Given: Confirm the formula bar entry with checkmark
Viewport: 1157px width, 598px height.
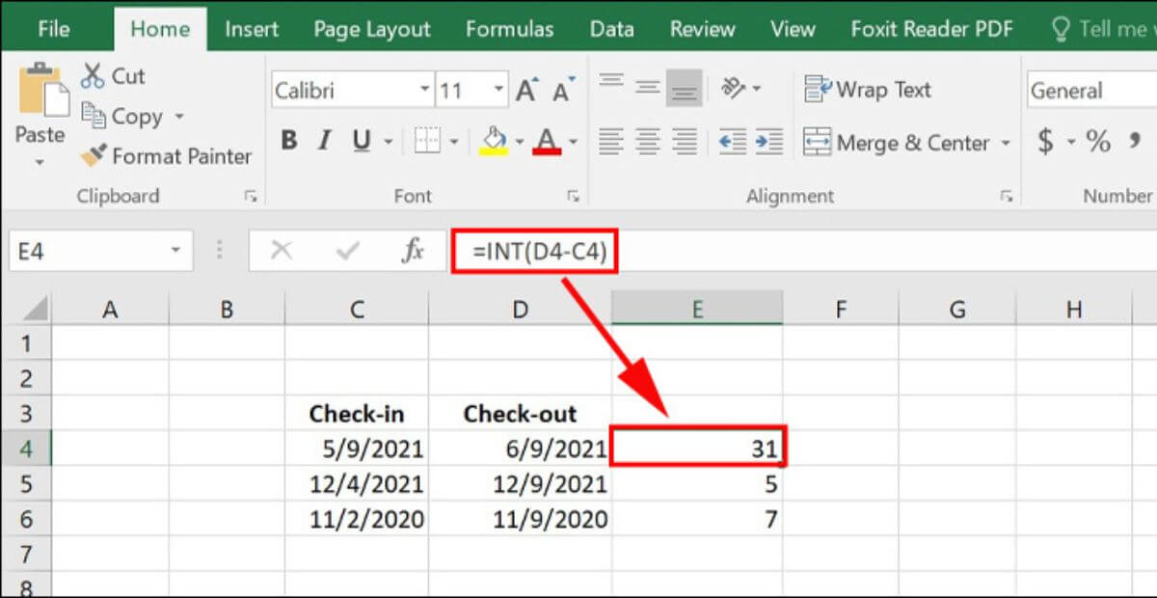Looking at the screenshot, I should 347,251.
